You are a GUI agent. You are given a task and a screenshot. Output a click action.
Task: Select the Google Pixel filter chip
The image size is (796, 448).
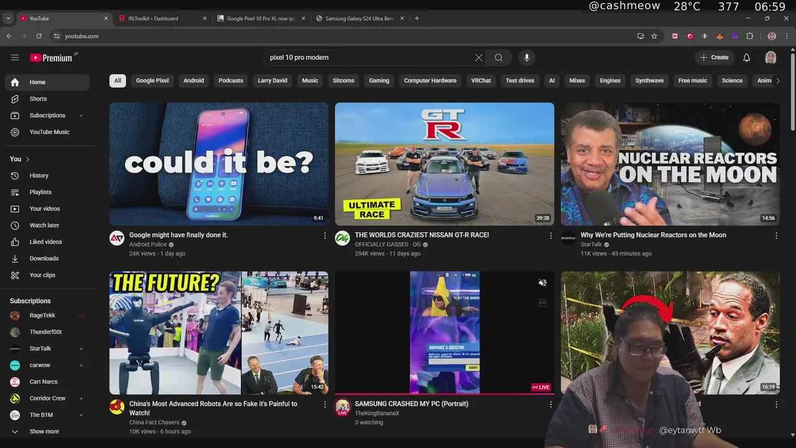[152, 80]
